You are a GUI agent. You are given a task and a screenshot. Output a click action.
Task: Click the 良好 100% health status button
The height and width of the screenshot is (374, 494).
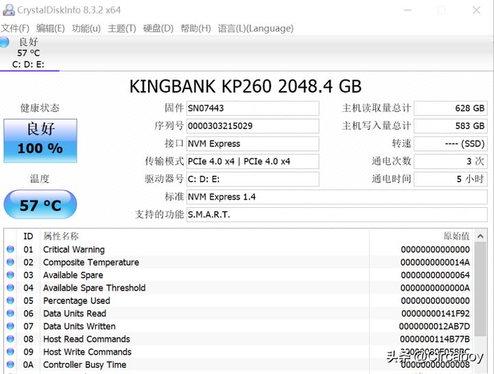point(40,140)
